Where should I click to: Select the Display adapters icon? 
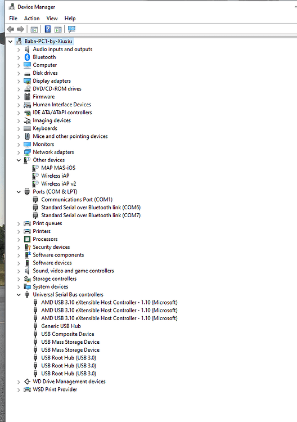(x=27, y=80)
